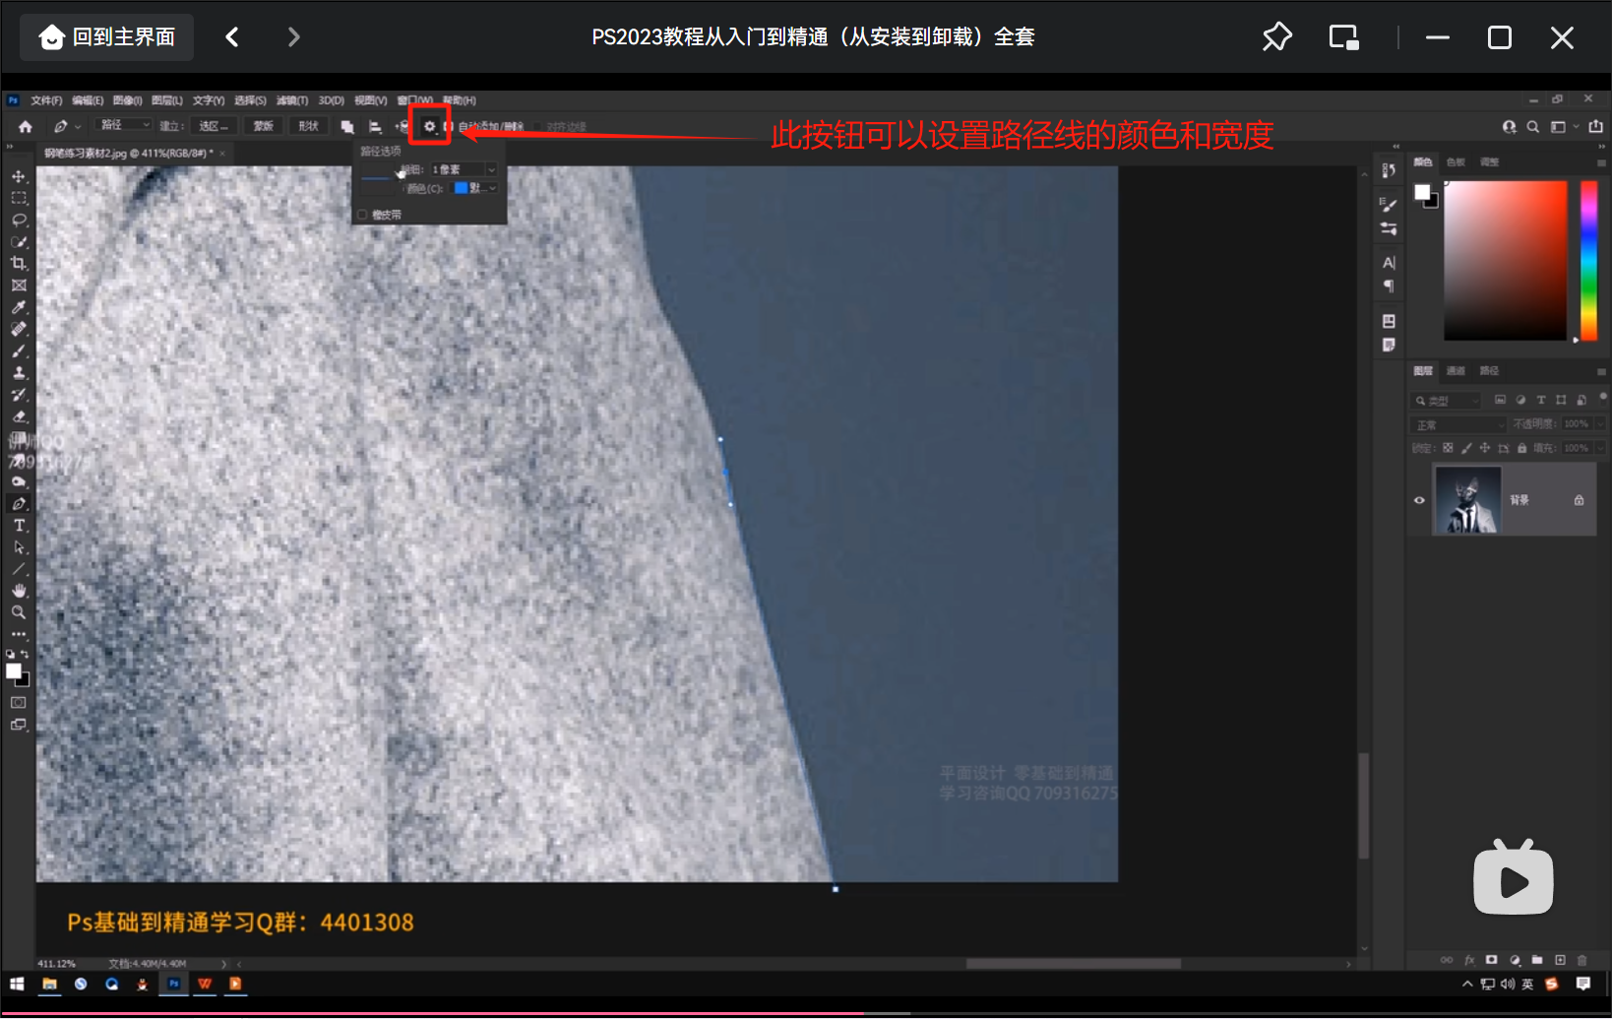Select the History Brush tool

[x=19, y=395]
